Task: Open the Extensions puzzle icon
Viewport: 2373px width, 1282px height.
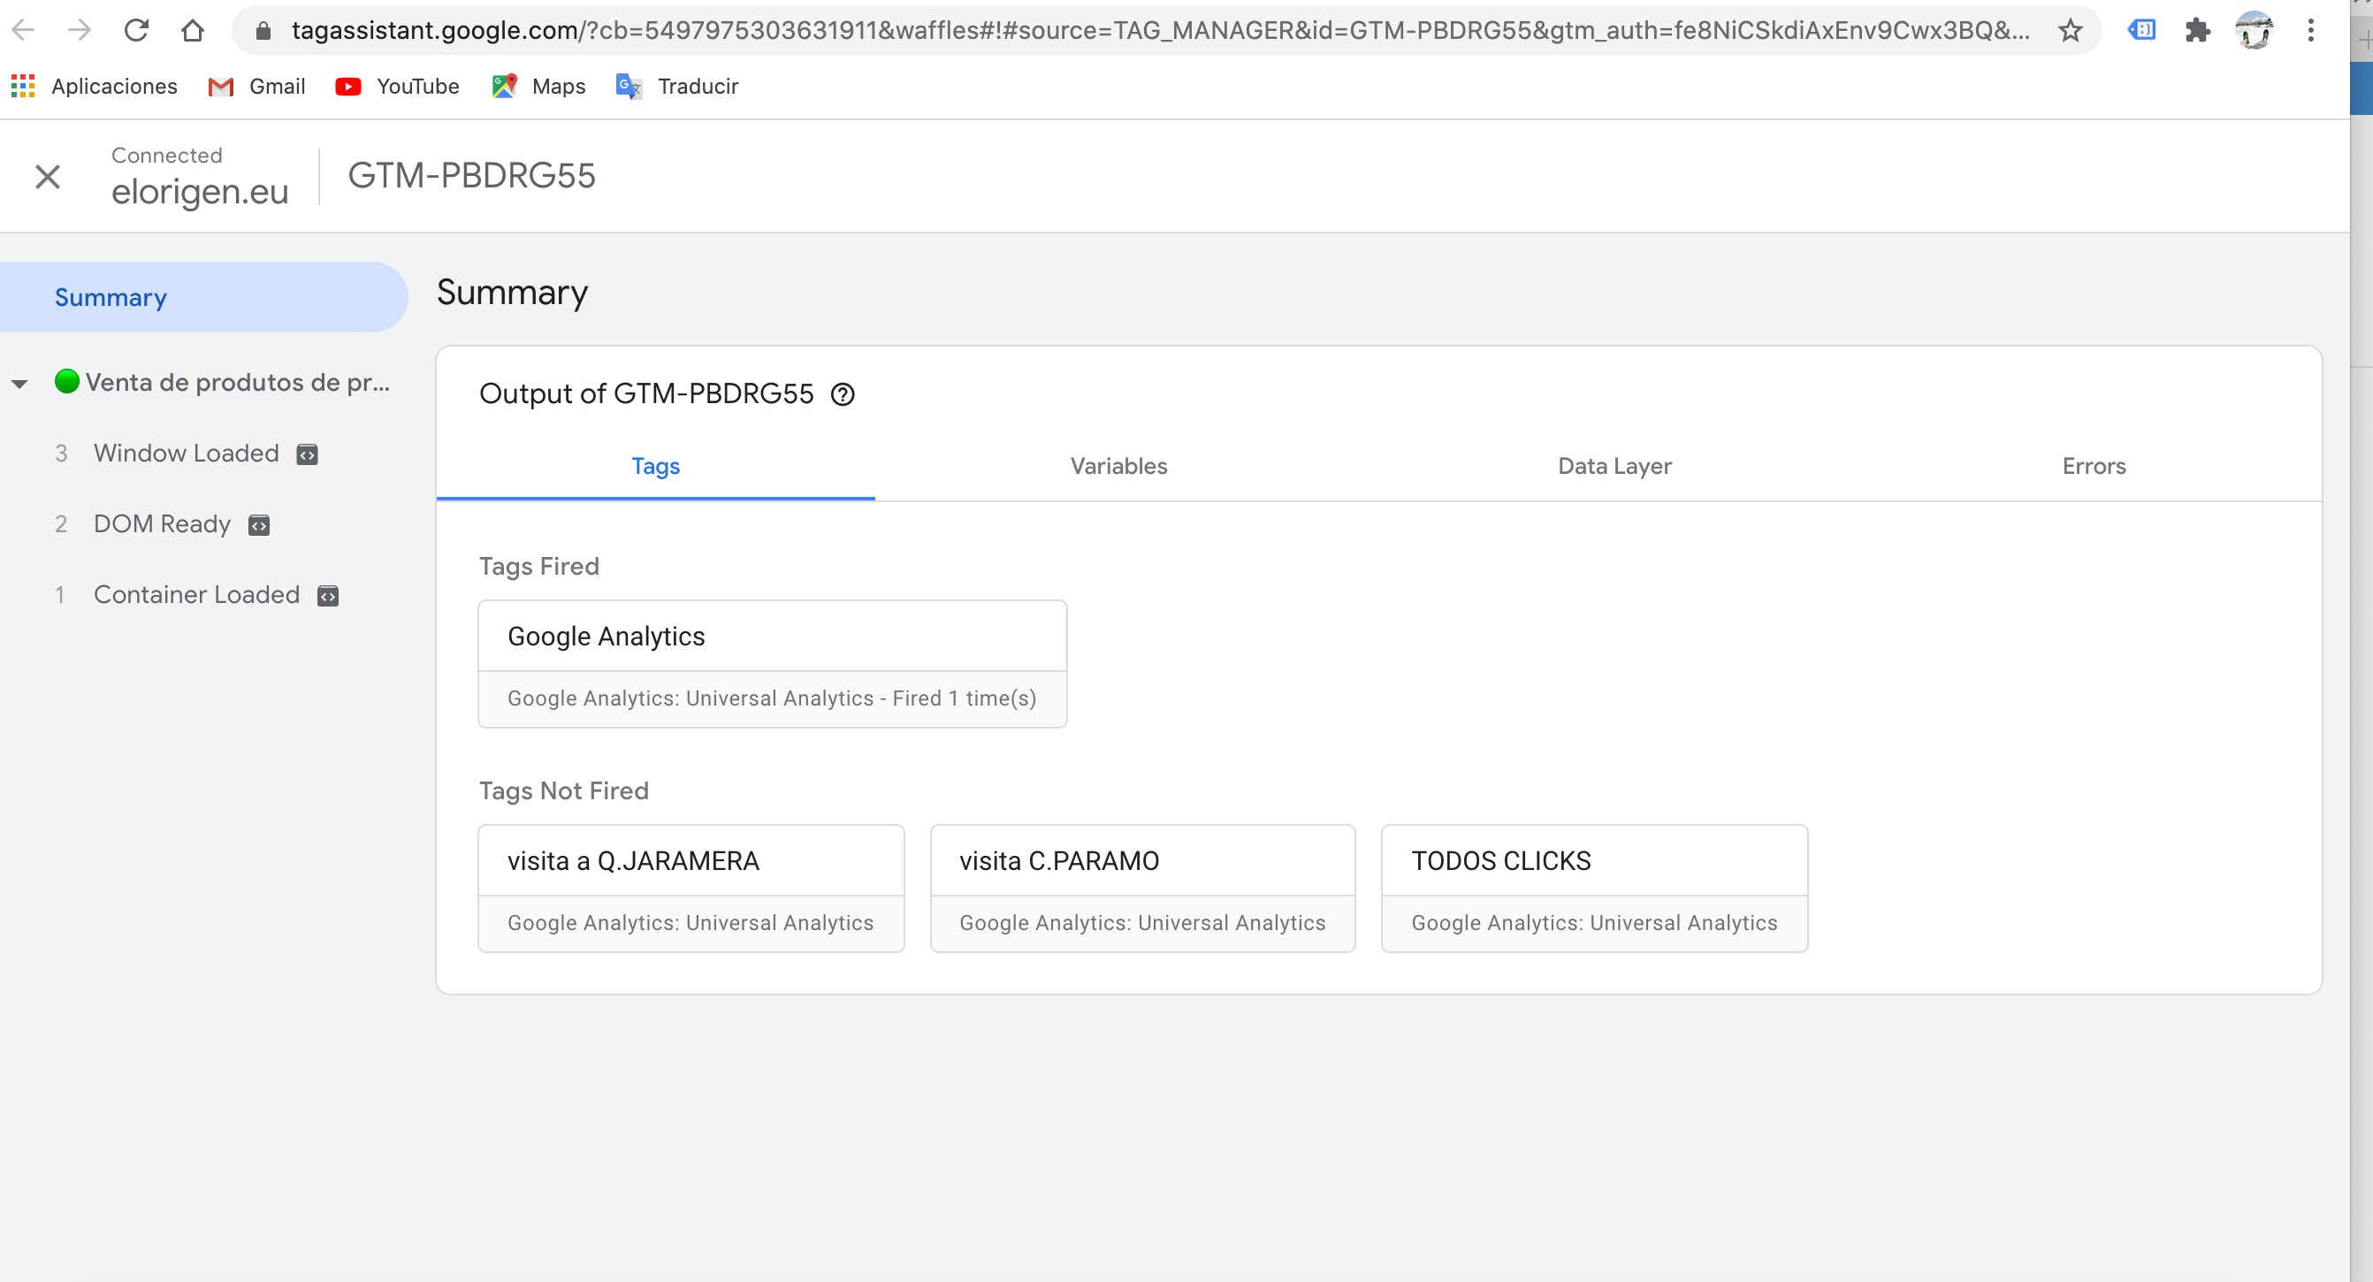Action: point(2198,30)
